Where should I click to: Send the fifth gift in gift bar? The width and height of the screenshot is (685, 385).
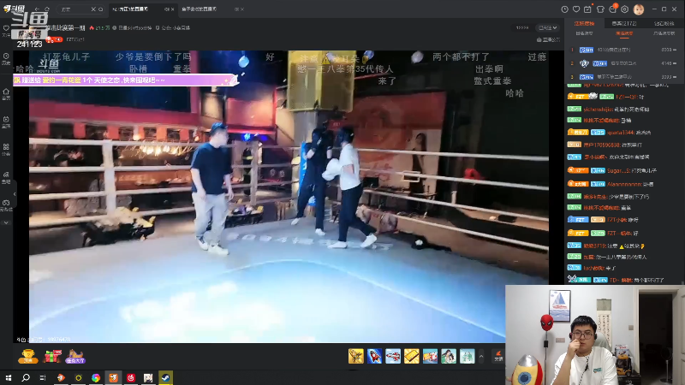(430, 356)
